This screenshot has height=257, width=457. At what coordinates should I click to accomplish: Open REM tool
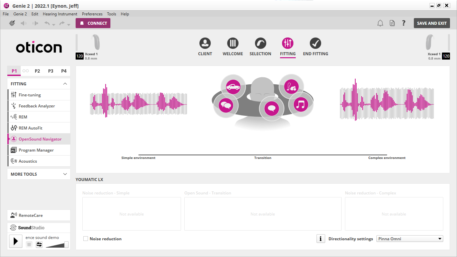[39, 117]
